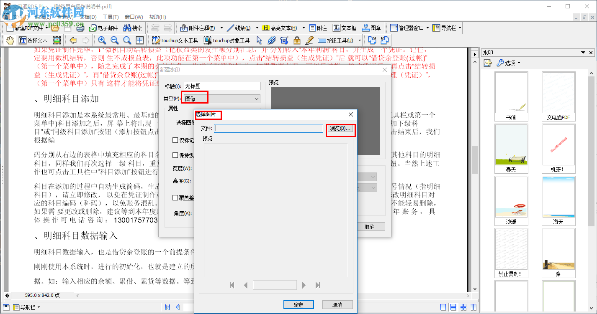Select the Text Box (文本框) tool
This screenshot has width=597, height=314.
click(345, 28)
